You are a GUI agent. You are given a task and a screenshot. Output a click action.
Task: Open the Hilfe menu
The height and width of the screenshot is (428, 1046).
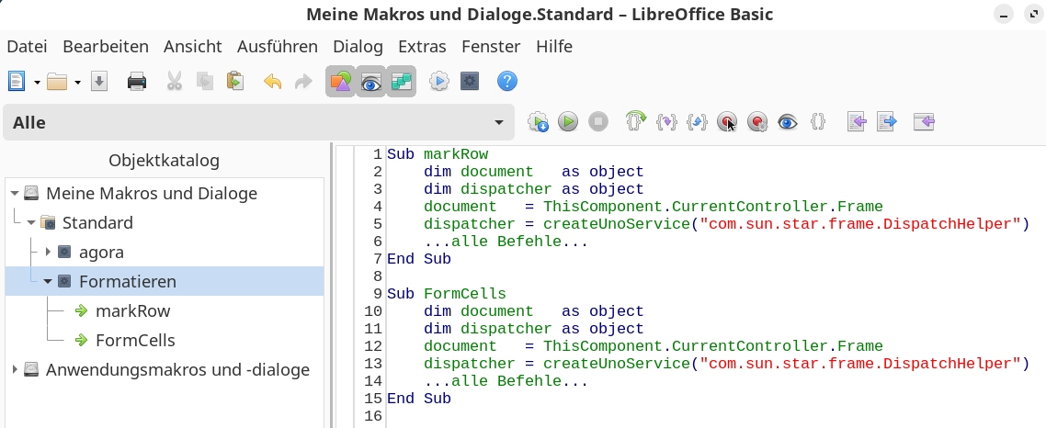coord(554,47)
